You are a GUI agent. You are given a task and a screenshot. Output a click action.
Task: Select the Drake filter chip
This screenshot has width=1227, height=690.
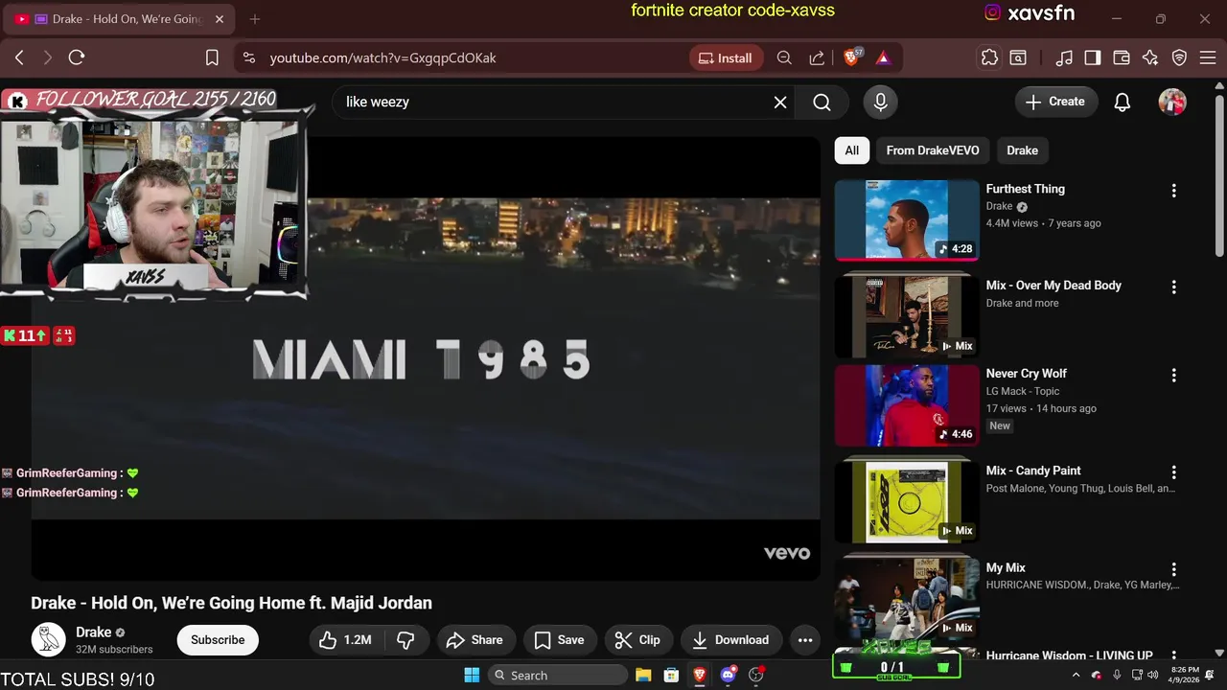pyautogui.click(x=1022, y=150)
